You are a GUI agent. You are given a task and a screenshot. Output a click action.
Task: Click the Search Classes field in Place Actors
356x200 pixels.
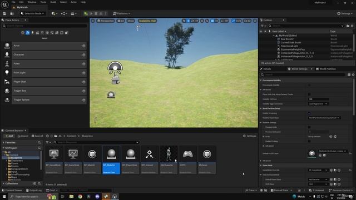click(x=44, y=26)
